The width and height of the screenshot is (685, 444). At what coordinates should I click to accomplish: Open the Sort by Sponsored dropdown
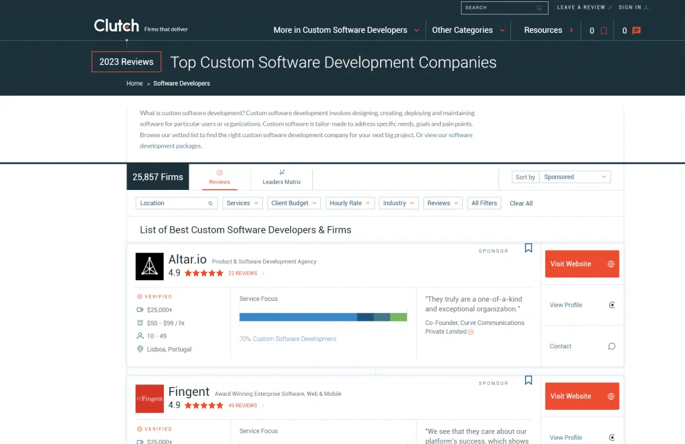[575, 177]
